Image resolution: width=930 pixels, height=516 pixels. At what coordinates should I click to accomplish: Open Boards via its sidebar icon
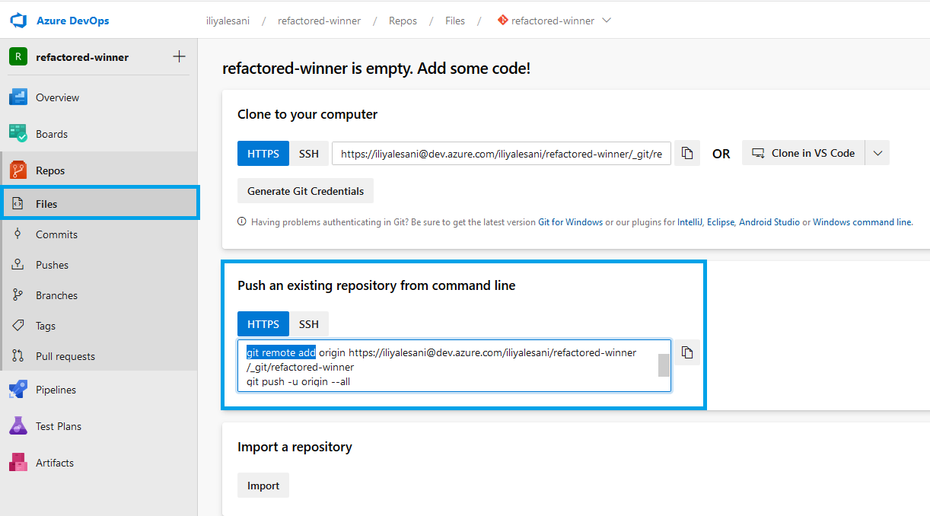(x=18, y=134)
